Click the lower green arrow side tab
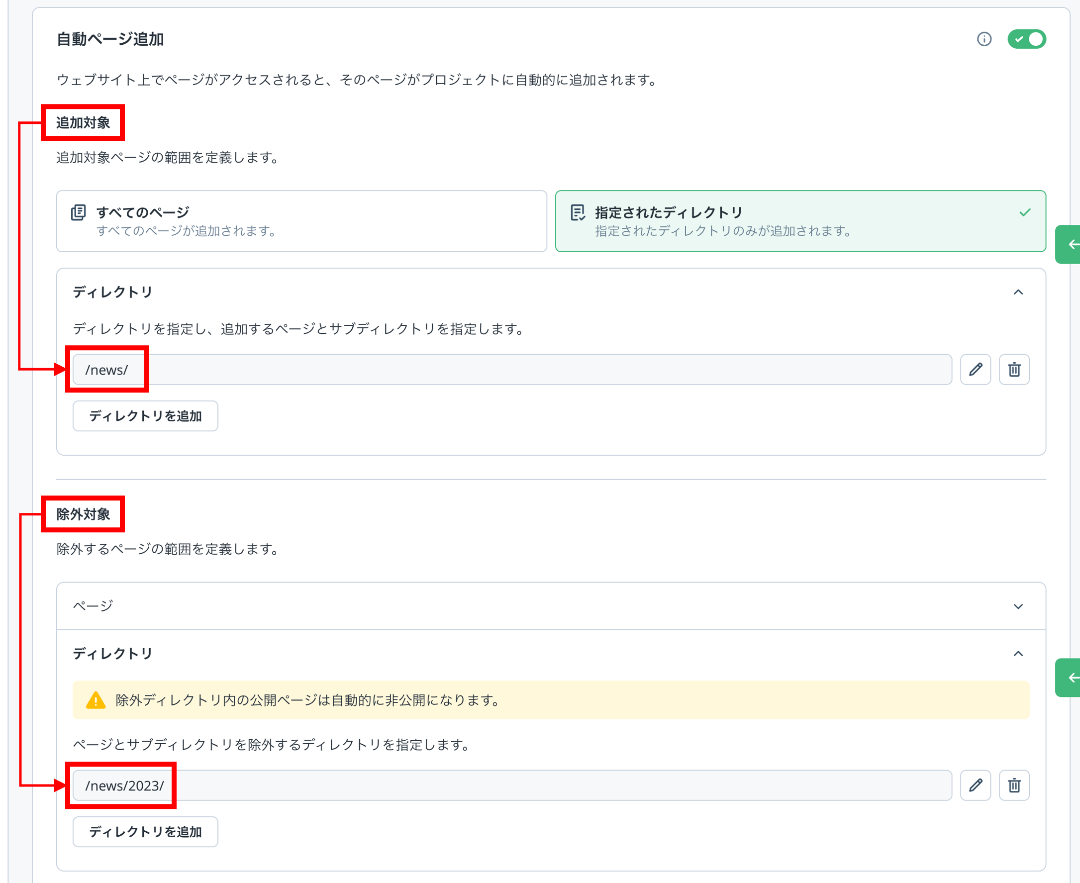The width and height of the screenshot is (1080, 883). [x=1070, y=678]
